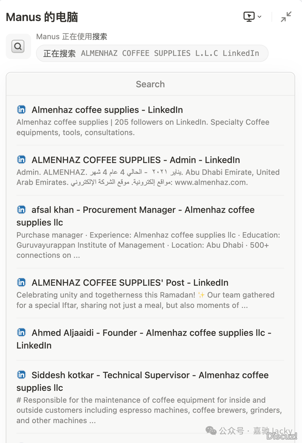Click the Ramadan Iftar post snippet
302x443 pixels.
tap(145, 300)
